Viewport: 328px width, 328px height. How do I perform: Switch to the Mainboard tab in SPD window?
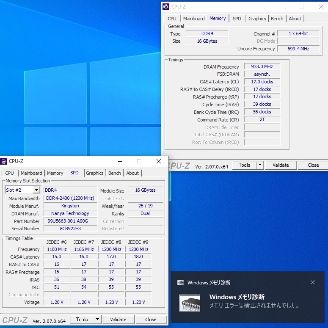click(x=31, y=173)
